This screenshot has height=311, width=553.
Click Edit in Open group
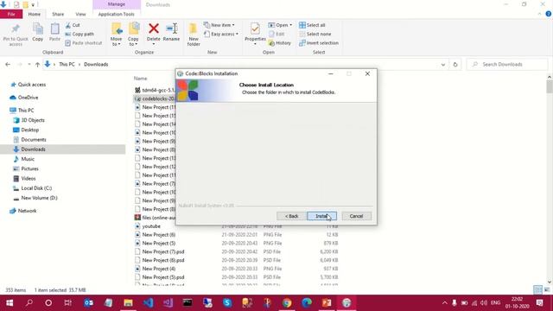[x=276, y=34]
